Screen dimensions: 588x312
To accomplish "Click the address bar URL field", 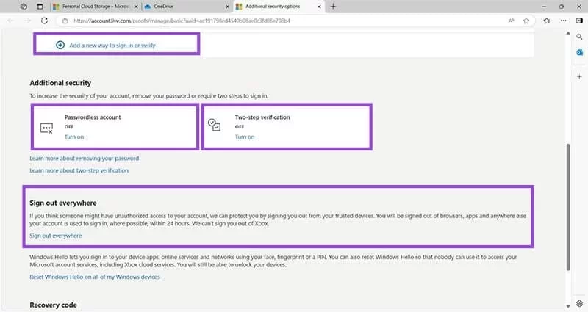I will coord(257,21).
